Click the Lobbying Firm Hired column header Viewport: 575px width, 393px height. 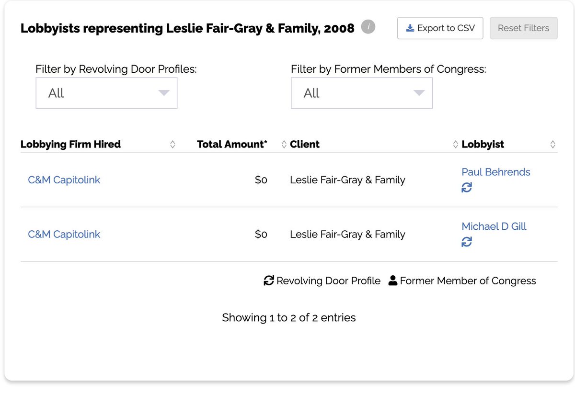[x=70, y=145]
